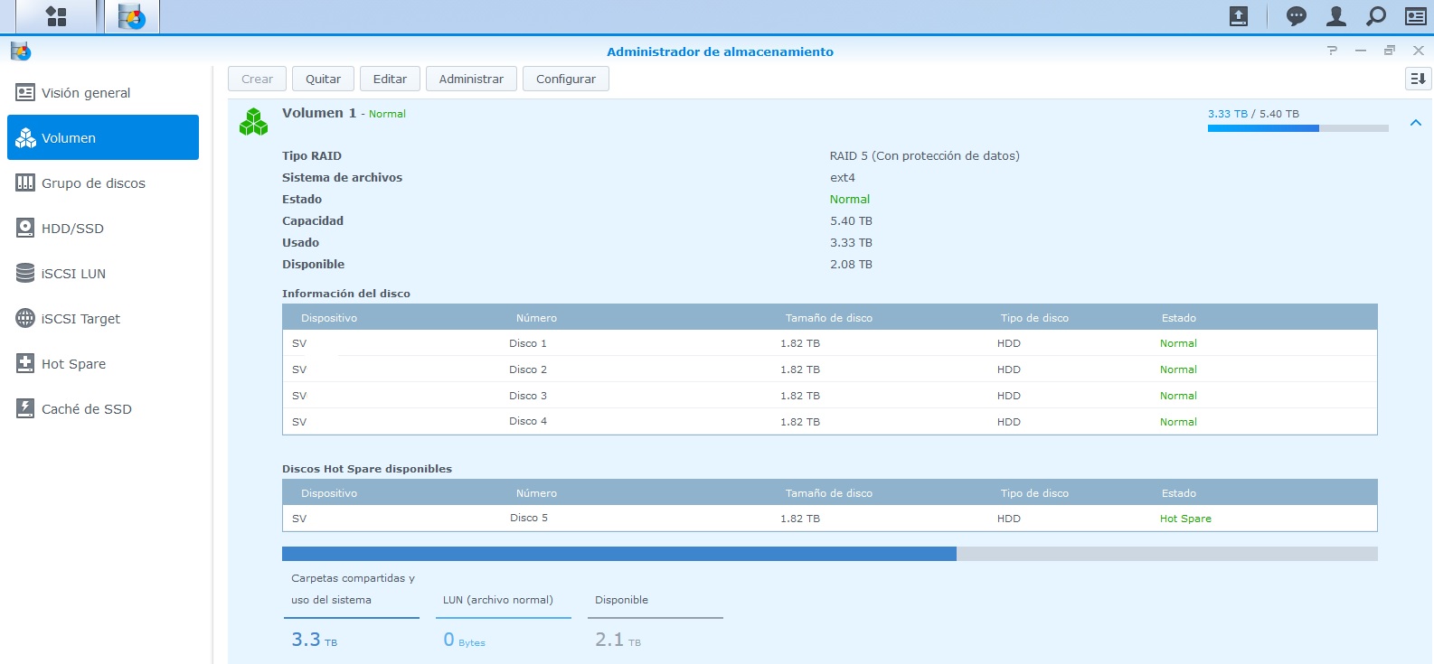The height and width of the screenshot is (664, 1434).
Task: Click the help question mark icon
Action: [x=1332, y=51]
